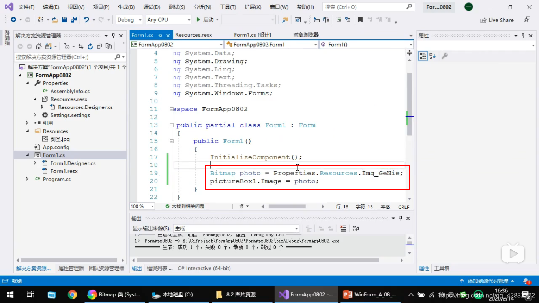Open Property Pages wrench icon
This screenshot has height=303, width=539.
coord(445,56)
